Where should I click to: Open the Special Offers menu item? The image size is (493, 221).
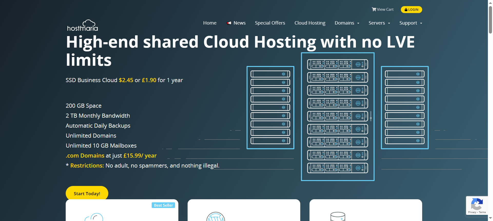coord(270,23)
